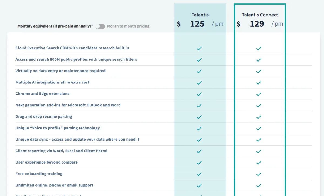Click Access and search 800M public profiles text

[x=76, y=59]
